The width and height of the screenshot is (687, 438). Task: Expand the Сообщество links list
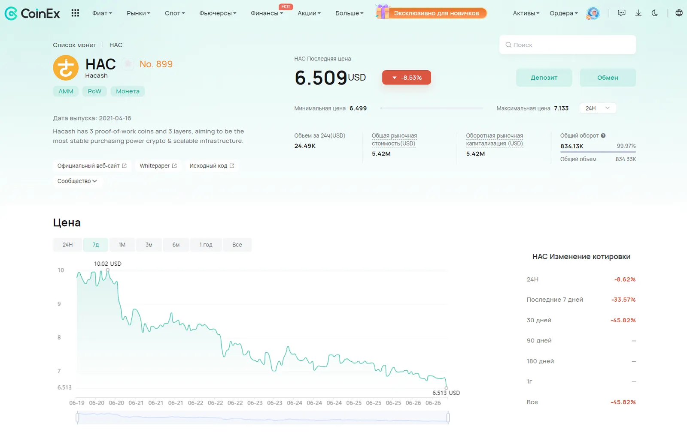pos(77,181)
